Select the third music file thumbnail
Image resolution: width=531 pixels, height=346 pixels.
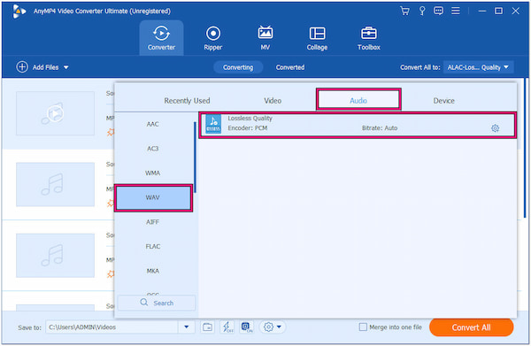(55, 255)
